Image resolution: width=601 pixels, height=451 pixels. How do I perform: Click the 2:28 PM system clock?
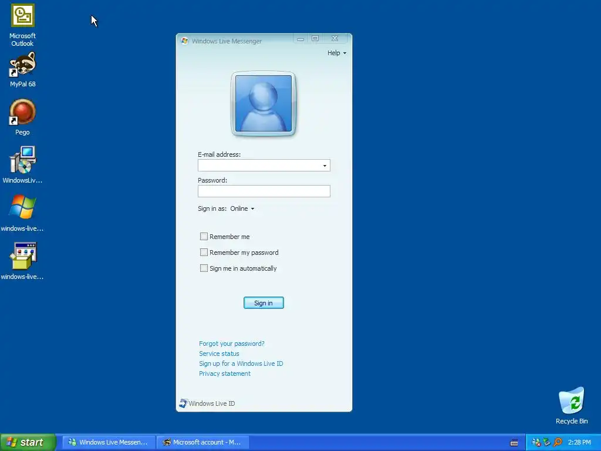pyautogui.click(x=579, y=443)
